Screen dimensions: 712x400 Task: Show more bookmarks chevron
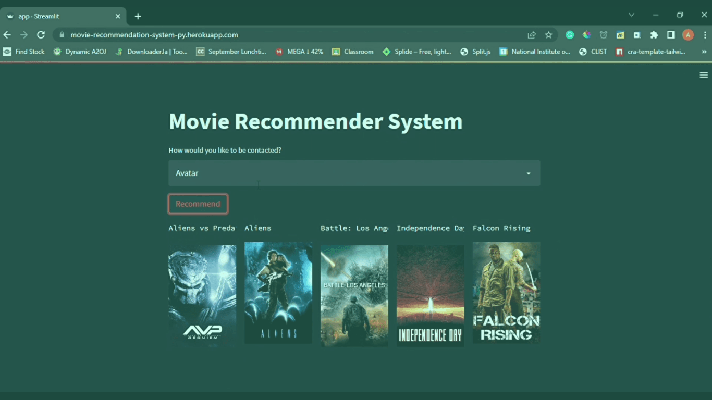point(704,52)
